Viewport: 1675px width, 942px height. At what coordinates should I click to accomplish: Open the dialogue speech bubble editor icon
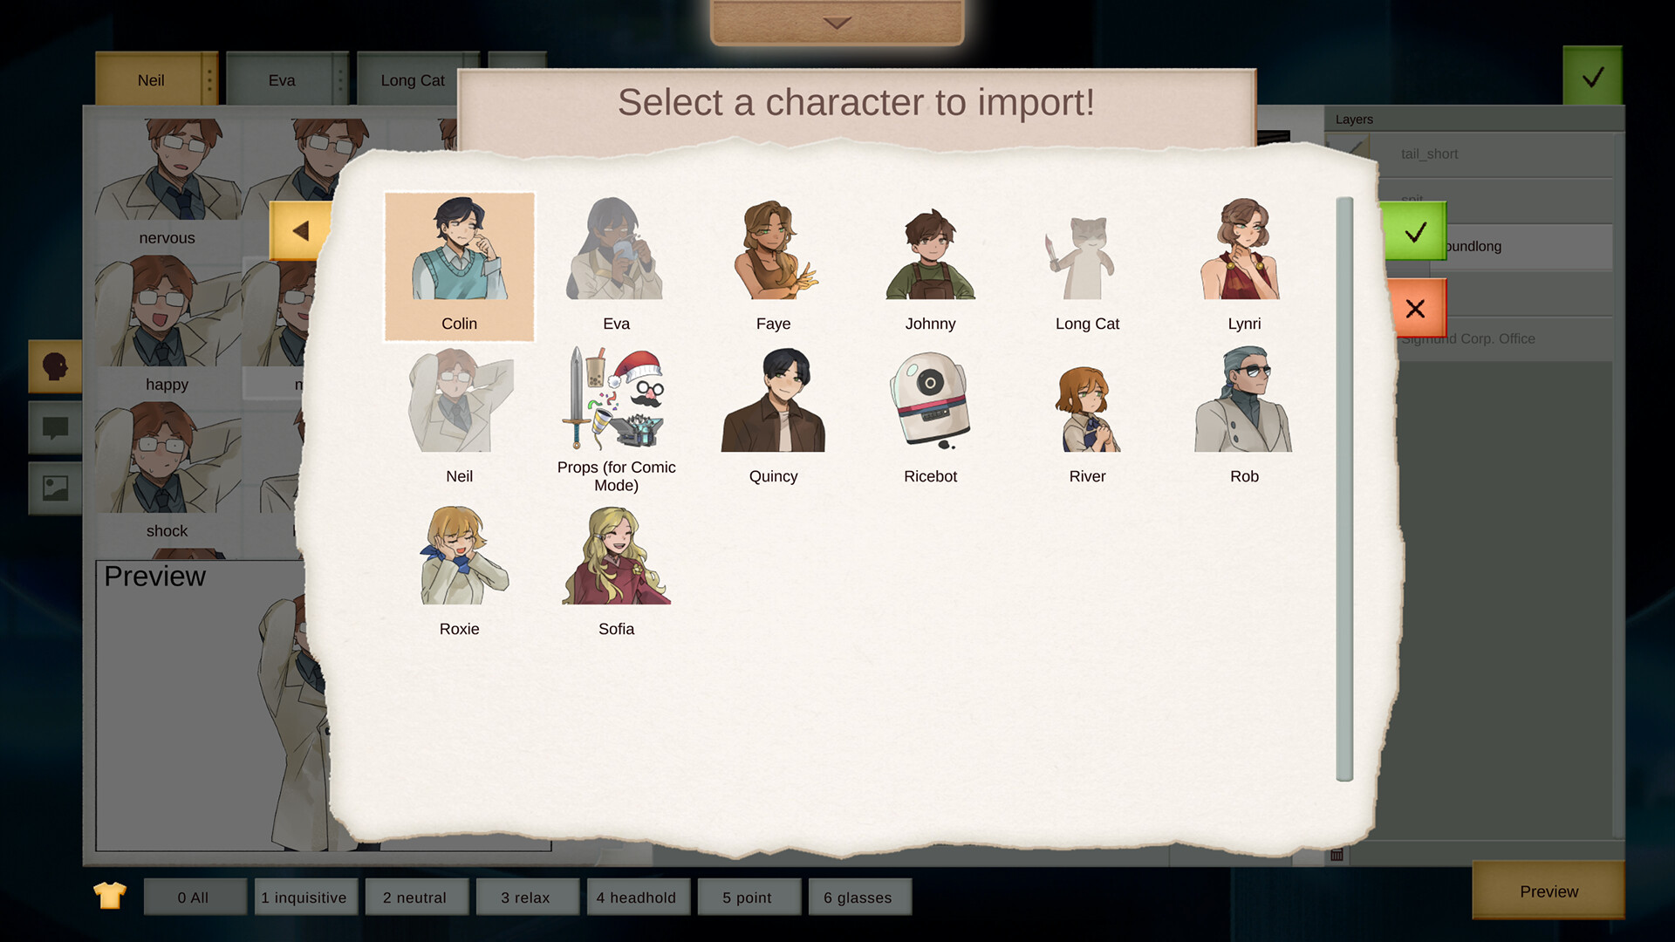[54, 428]
